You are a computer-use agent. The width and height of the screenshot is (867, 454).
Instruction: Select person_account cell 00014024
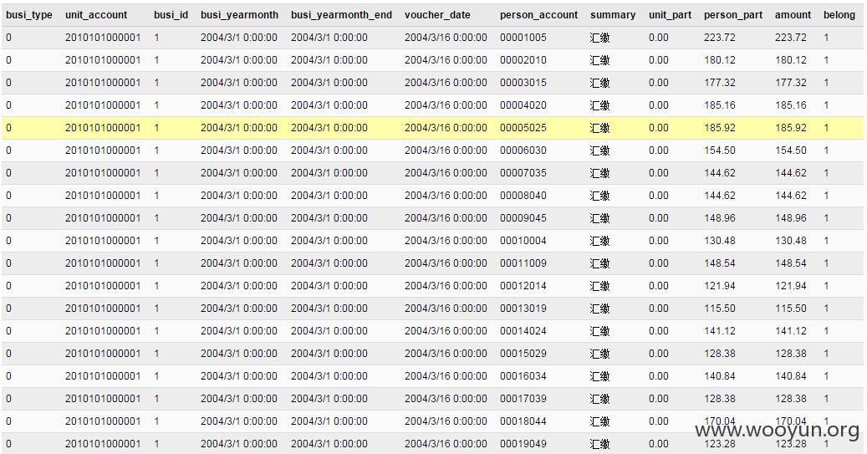tap(523, 331)
